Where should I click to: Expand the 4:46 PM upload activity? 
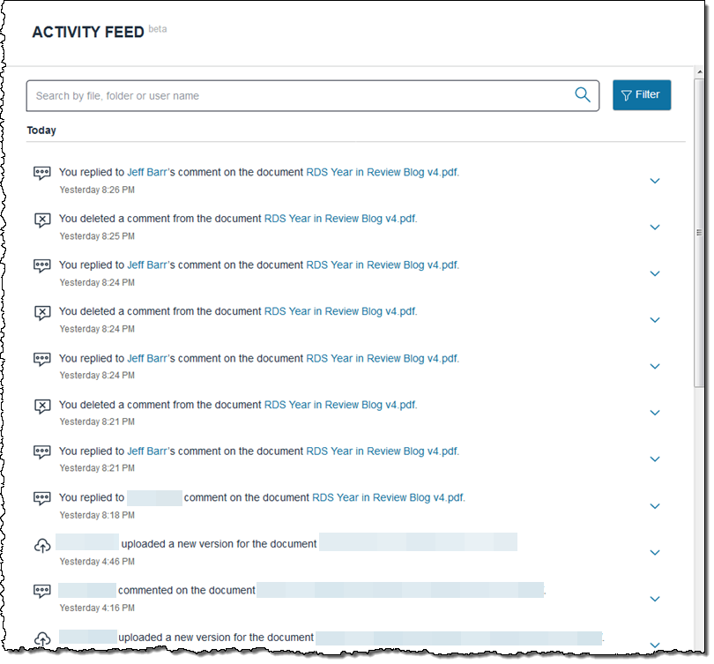(x=655, y=553)
